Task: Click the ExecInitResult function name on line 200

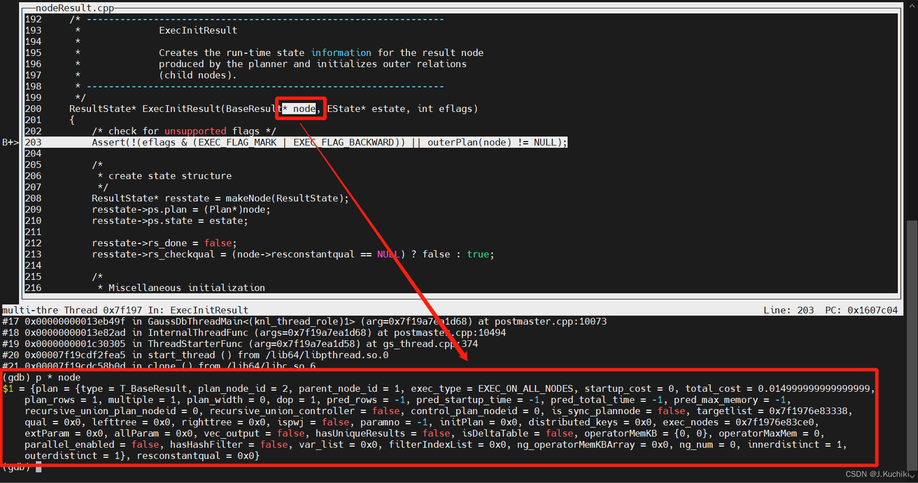Action: coord(181,109)
